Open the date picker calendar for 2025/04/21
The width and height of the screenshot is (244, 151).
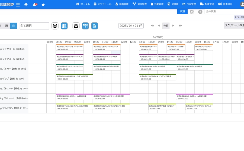(x=141, y=26)
